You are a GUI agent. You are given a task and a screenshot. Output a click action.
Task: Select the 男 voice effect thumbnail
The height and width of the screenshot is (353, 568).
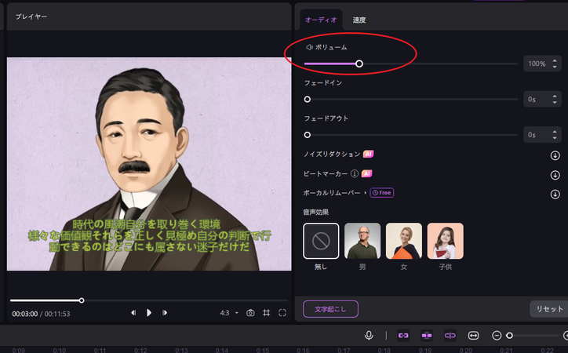tap(362, 241)
